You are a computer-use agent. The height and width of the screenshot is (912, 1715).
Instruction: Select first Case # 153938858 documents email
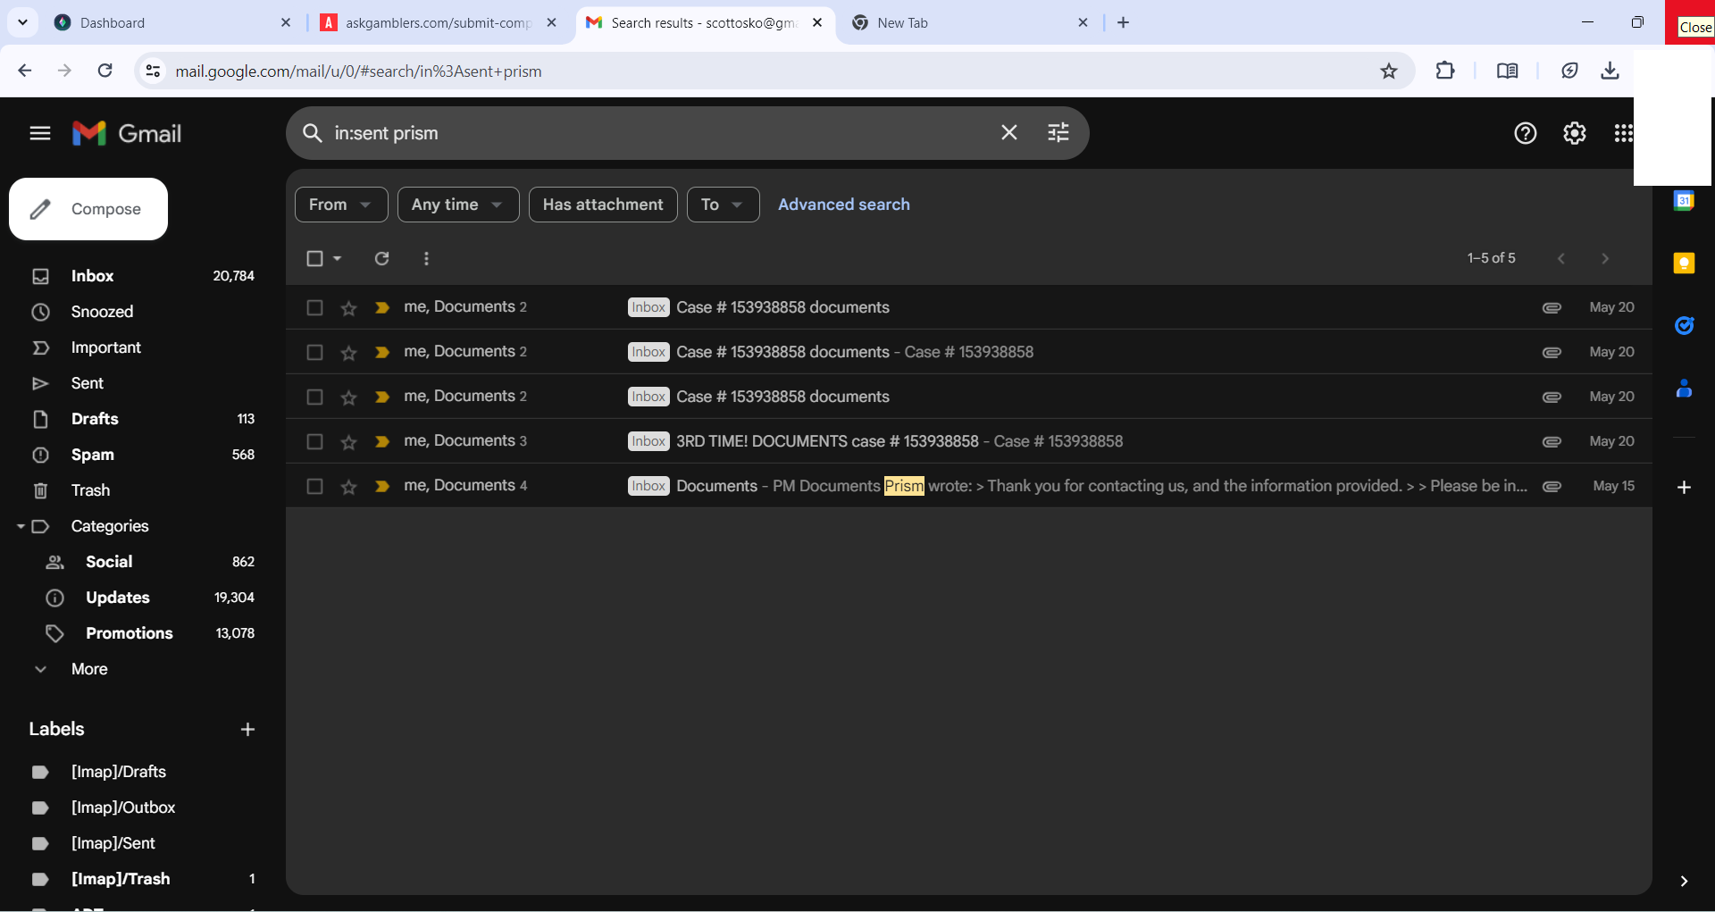pos(314,307)
